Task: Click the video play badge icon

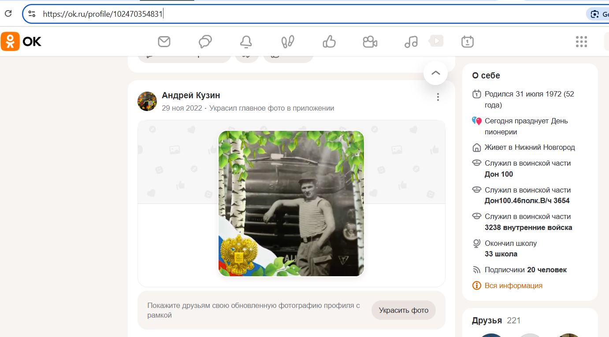Action: [x=436, y=41]
